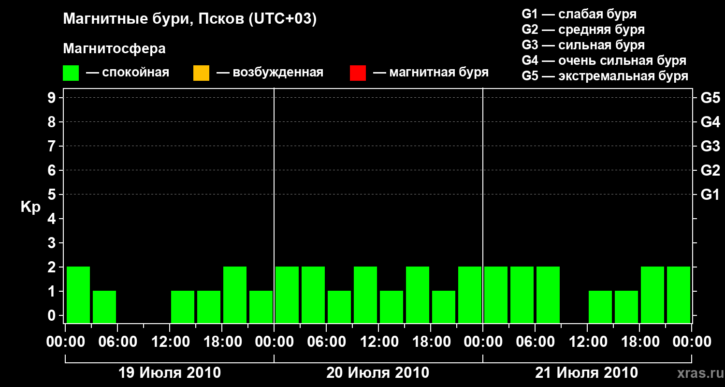The height and width of the screenshot is (387, 725).
Task: Click the 'Магнитосфера' heading
Action: coord(114,49)
